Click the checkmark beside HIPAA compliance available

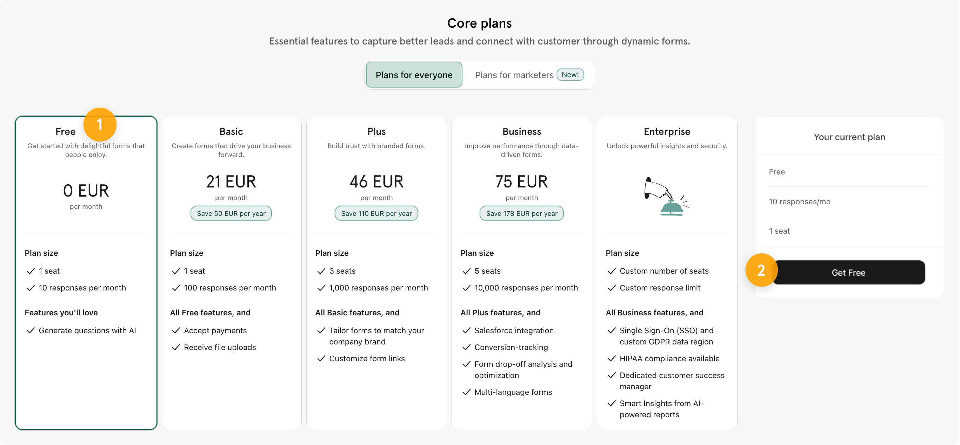pos(612,358)
